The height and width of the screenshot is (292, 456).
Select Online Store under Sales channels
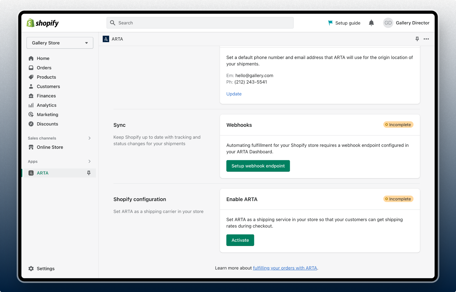coord(50,147)
